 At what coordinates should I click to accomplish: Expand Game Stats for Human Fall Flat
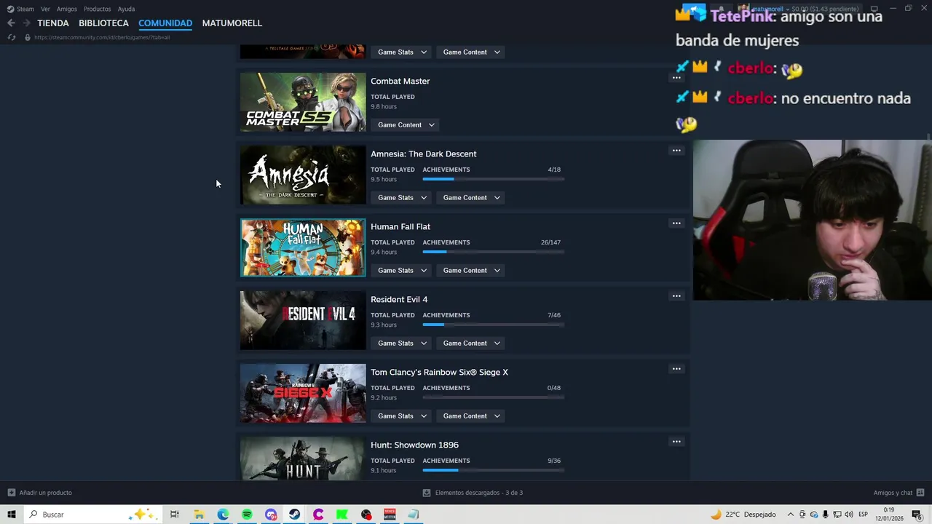click(x=402, y=270)
